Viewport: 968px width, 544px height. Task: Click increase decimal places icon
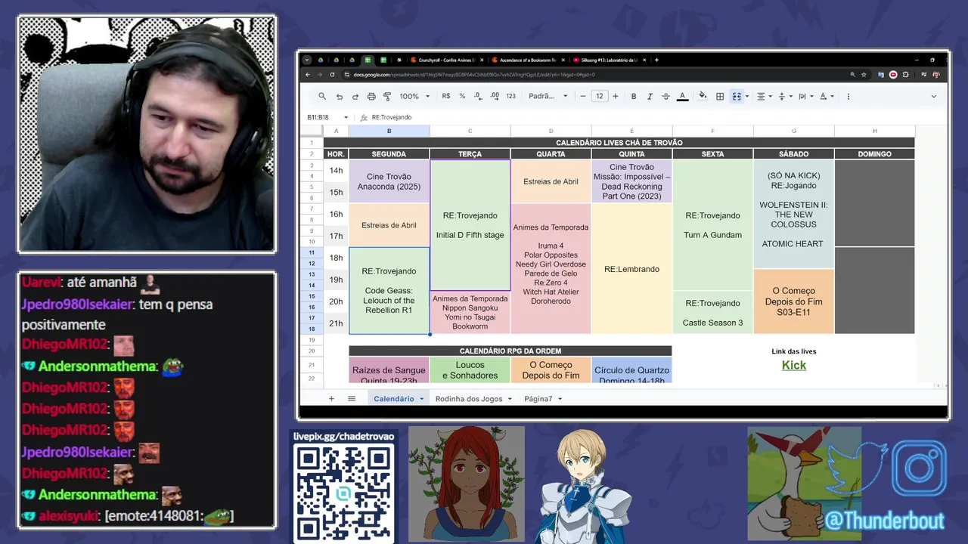click(x=495, y=96)
